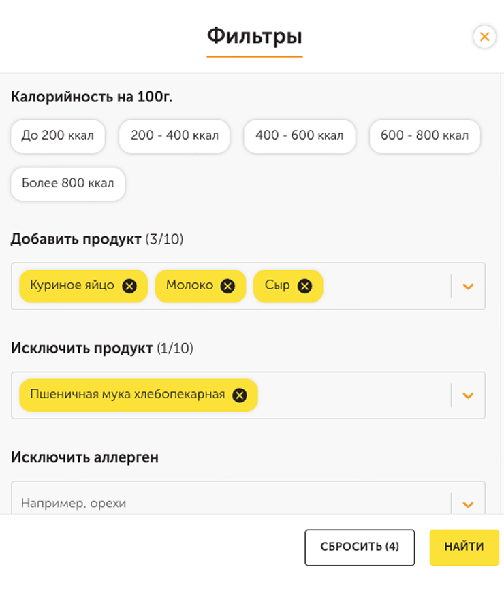Click the Куриное яйцо tag label

tap(72, 285)
